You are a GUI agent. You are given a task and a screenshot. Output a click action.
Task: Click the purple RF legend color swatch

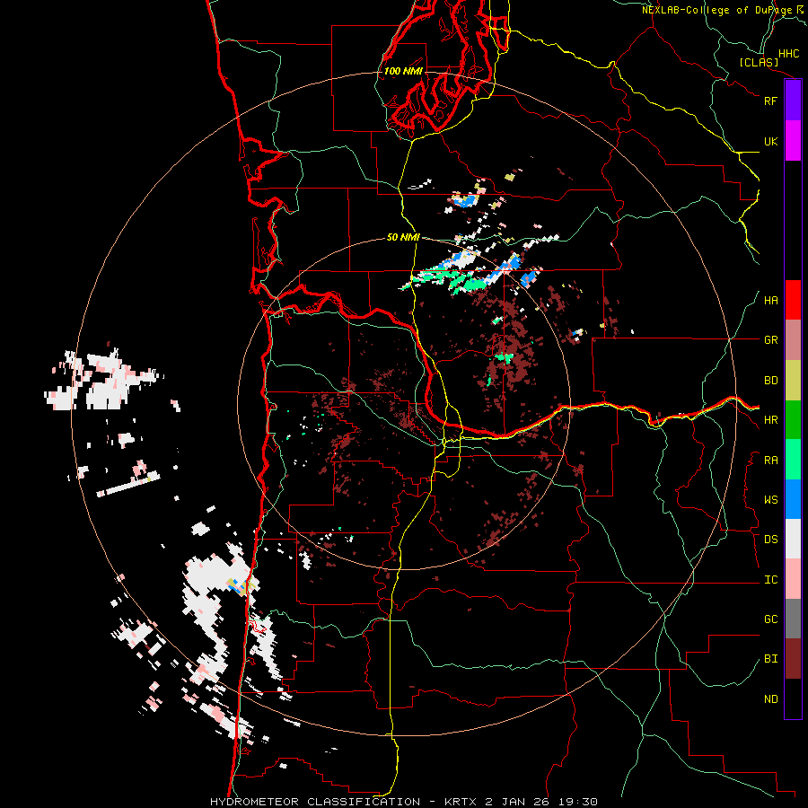click(x=793, y=101)
